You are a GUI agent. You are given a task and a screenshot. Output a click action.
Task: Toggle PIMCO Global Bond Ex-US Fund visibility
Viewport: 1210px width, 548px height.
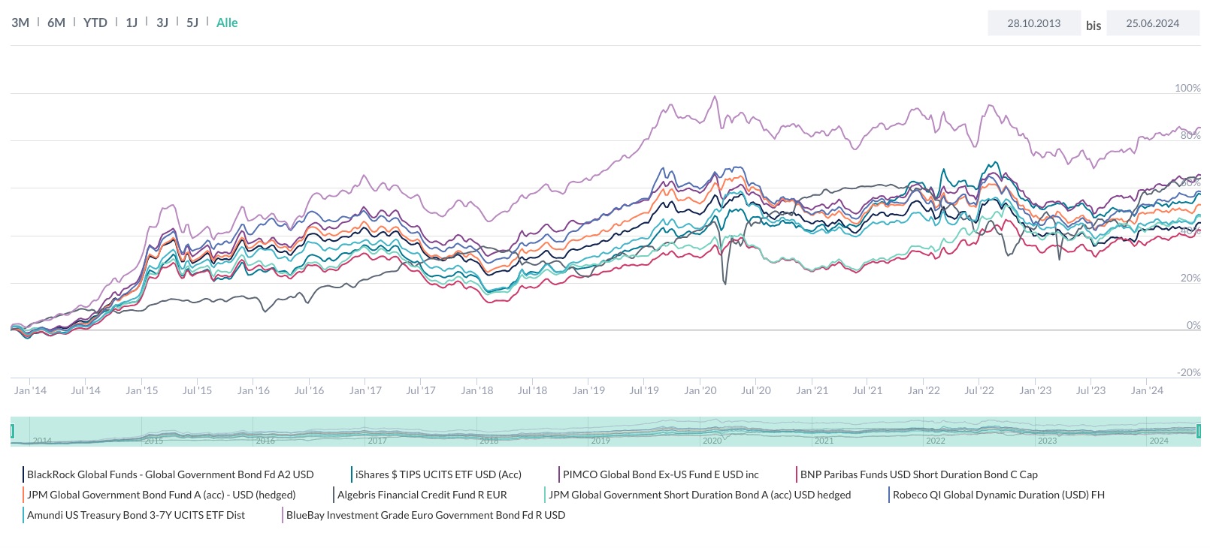[x=660, y=474]
